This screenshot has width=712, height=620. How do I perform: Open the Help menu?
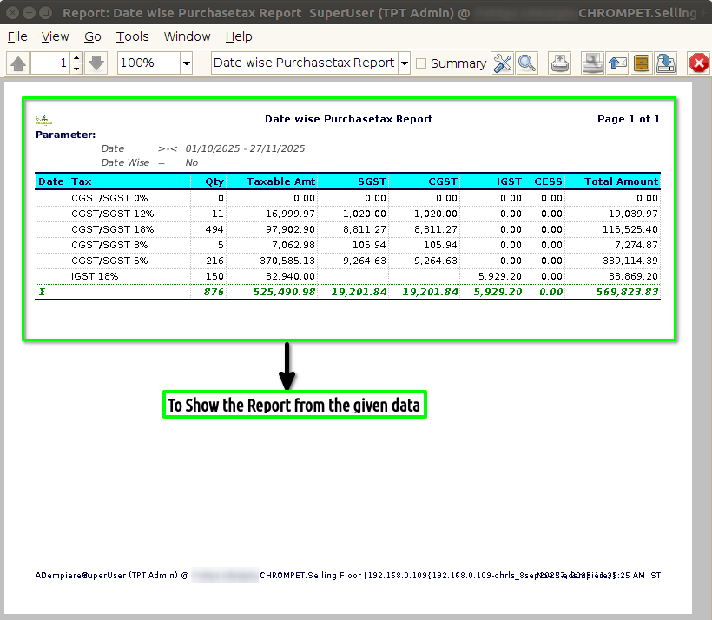pos(239,36)
